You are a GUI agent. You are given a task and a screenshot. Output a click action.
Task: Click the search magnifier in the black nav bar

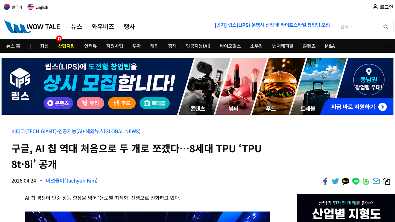tap(387, 46)
